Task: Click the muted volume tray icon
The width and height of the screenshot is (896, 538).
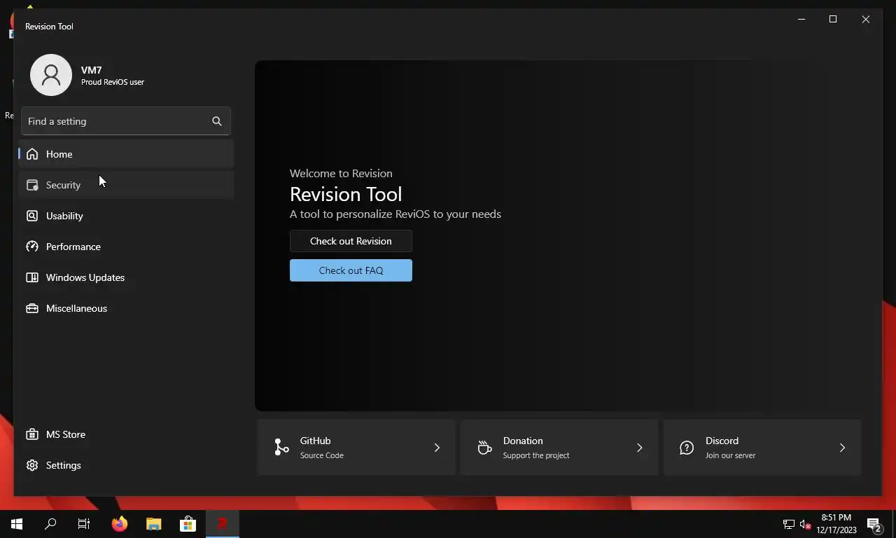Action: (x=805, y=524)
